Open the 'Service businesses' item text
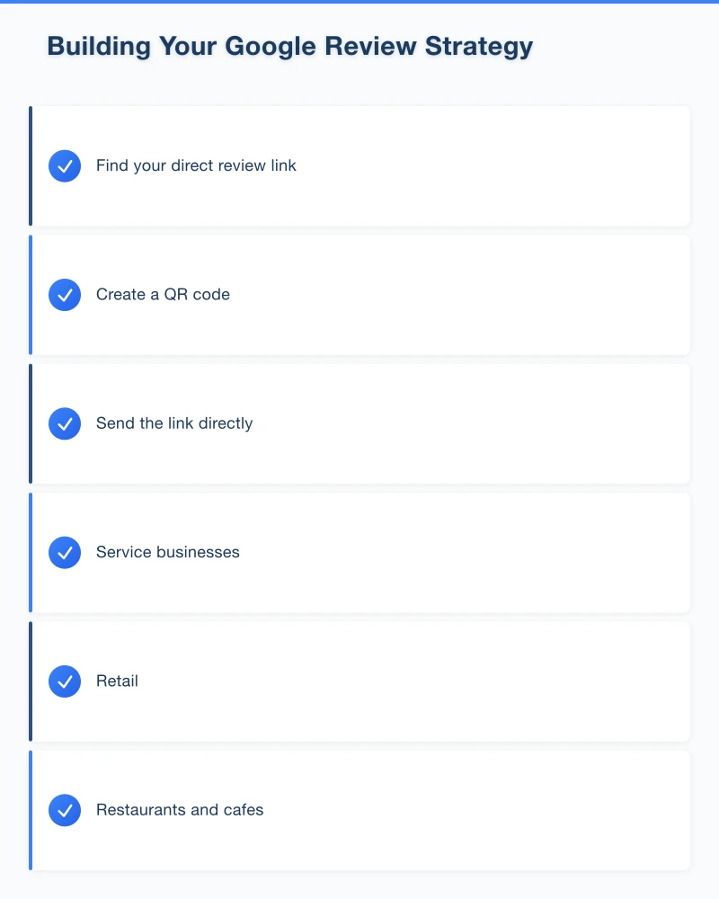This screenshot has height=899, width=719. click(168, 552)
